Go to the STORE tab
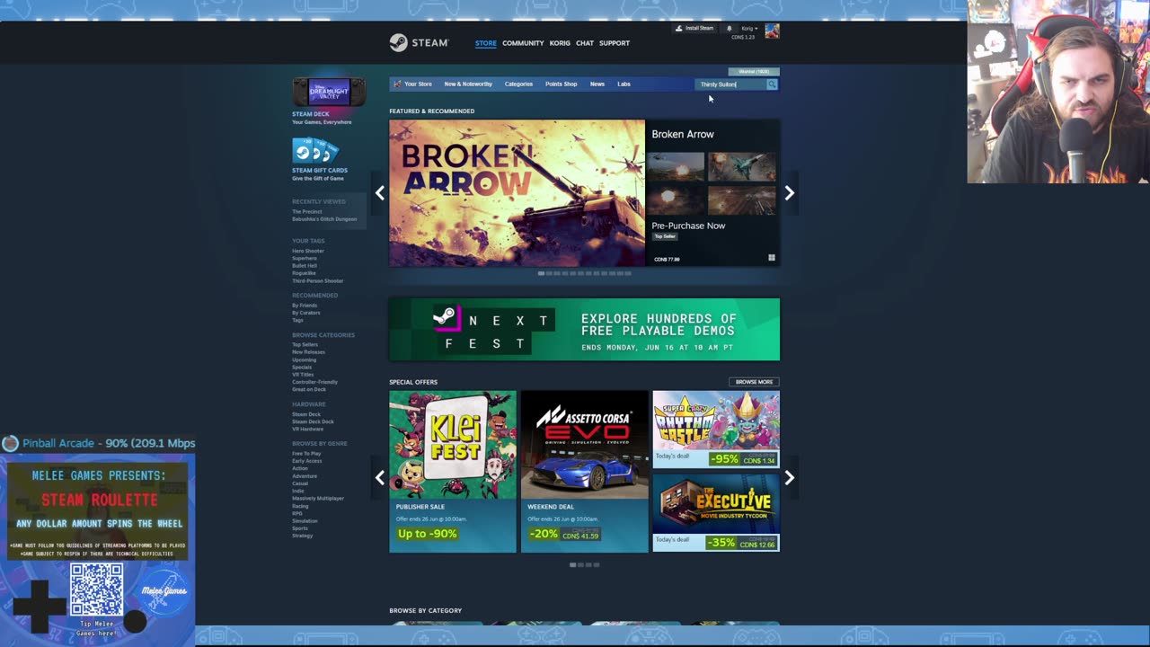Screen dimensions: 1150x647 [x=485, y=43]
